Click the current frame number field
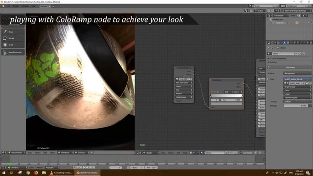Image resolution: width=313 pixels, height=176 pixels. [116, 168]
